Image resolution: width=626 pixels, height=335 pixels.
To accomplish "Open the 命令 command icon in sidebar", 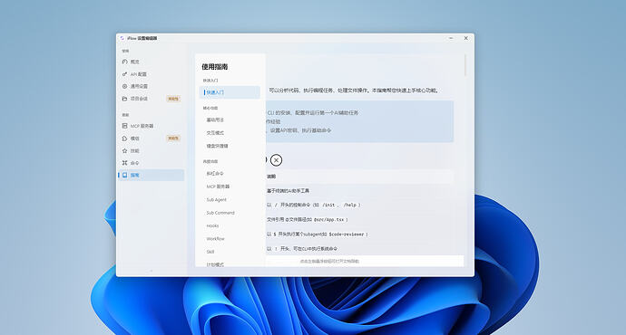I will (124, 163).
